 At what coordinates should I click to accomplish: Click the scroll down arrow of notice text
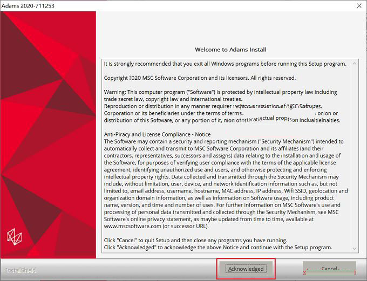tap(355, 249)
